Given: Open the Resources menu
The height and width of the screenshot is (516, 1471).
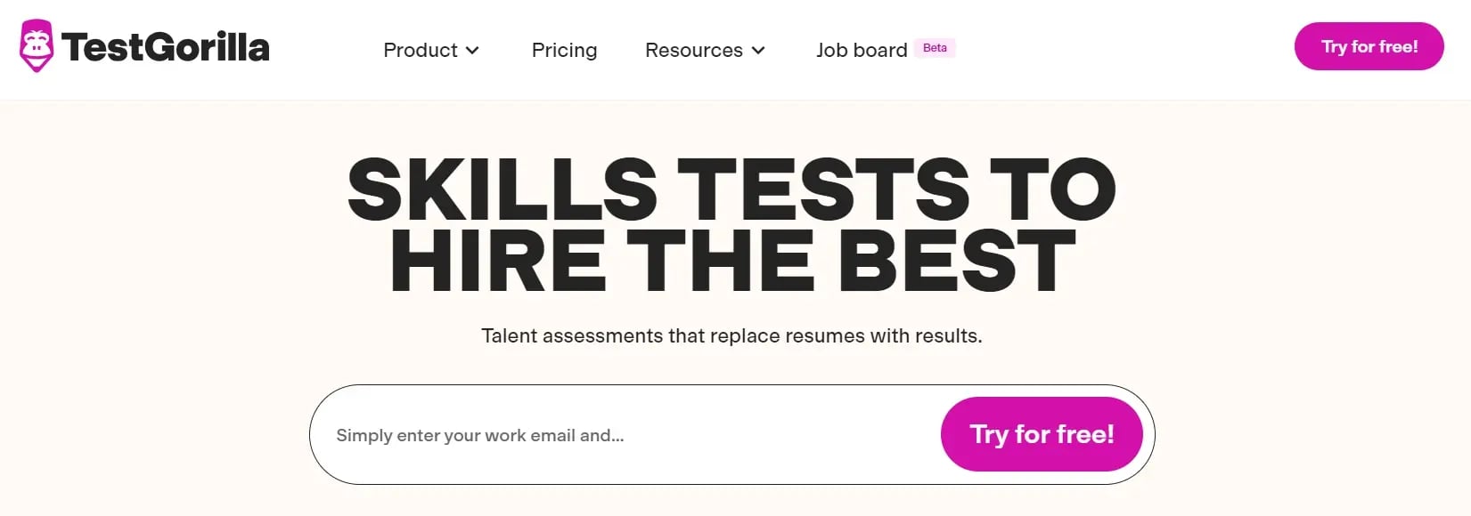Looking at the screenshot, I should pos(693,51).
